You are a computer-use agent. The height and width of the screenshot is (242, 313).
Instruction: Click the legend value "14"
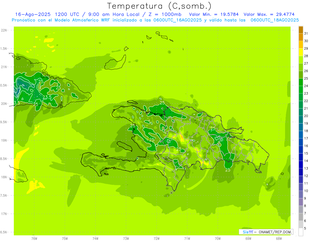pyautogui.click(x=306, y=161)
